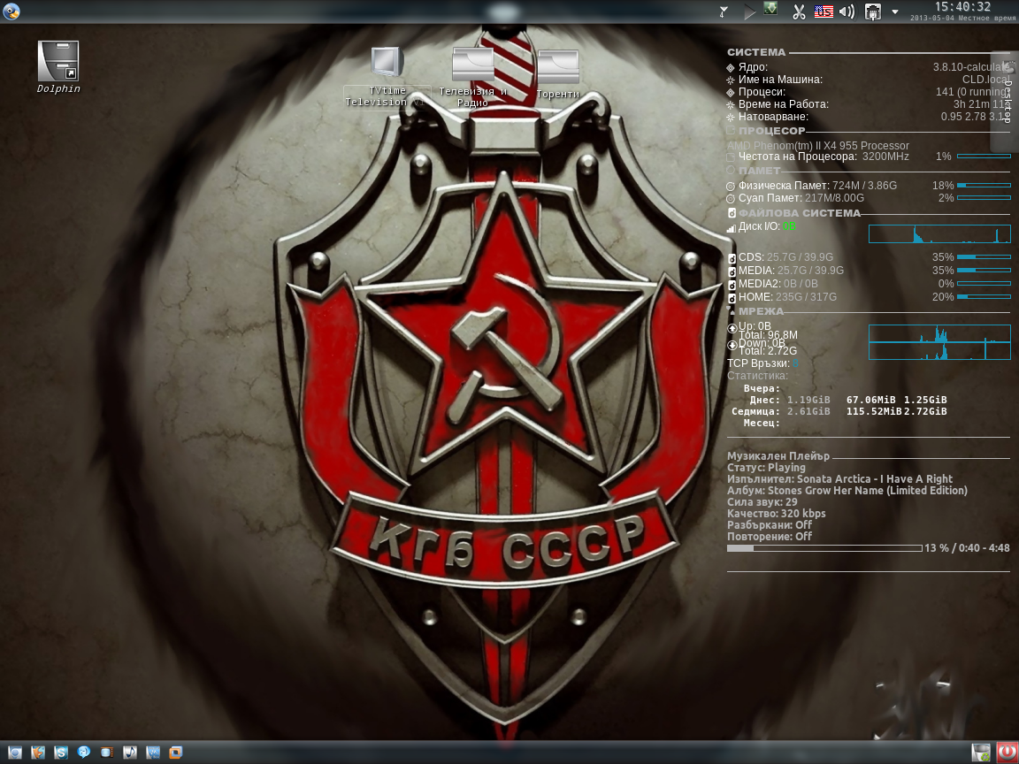Screen dimensions: 1019x764
Task: Click the 'HOME: 235G / 317G' row
Action: tap(869, 297)
